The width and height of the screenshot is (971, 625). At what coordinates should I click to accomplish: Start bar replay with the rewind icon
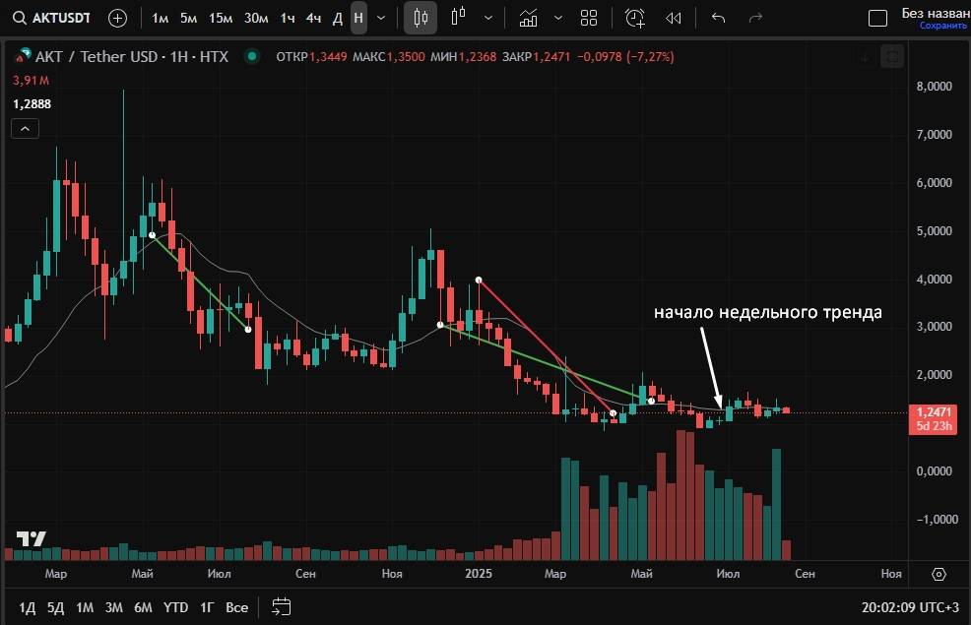tap(674, 18)
